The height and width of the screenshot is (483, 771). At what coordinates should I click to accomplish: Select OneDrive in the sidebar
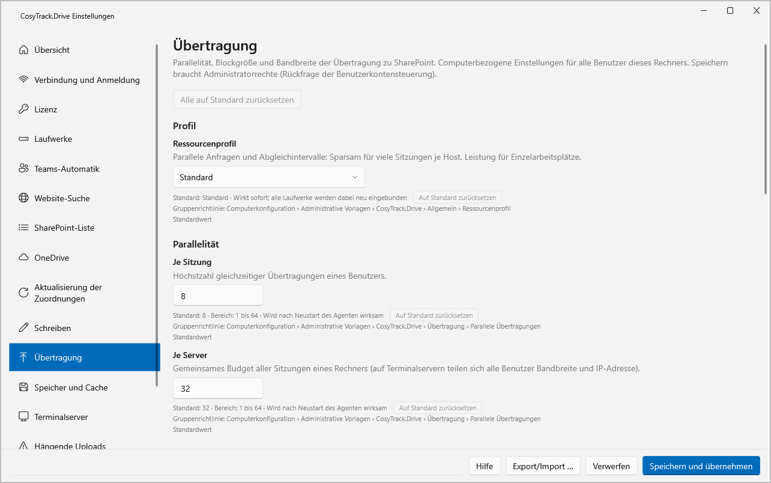point(85,258)
